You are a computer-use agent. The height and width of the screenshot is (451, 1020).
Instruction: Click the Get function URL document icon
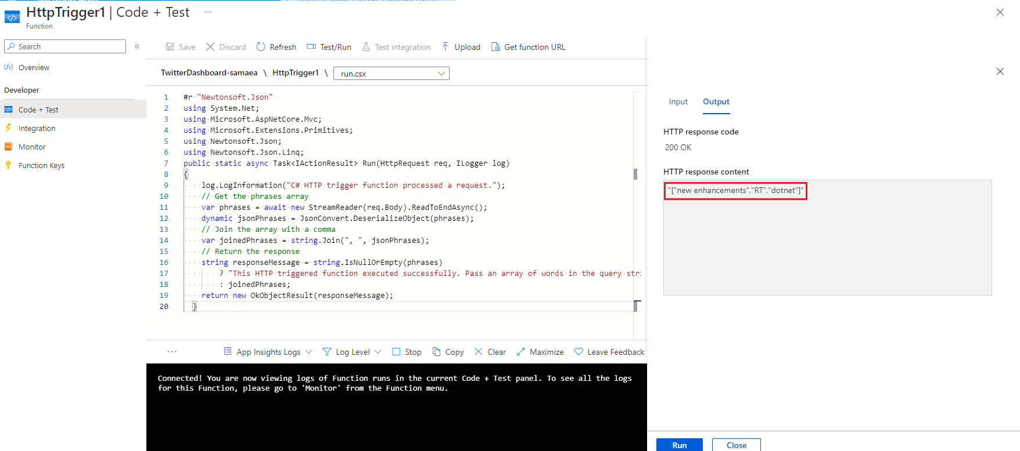coord(495,47)
